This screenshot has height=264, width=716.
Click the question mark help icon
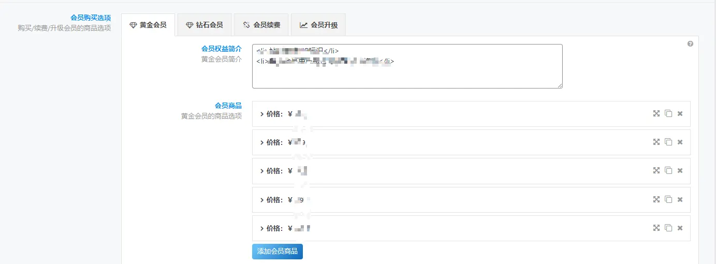tap(690, 44)
